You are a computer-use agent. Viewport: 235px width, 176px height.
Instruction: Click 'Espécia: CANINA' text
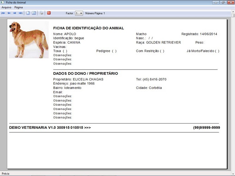point(67,43)
